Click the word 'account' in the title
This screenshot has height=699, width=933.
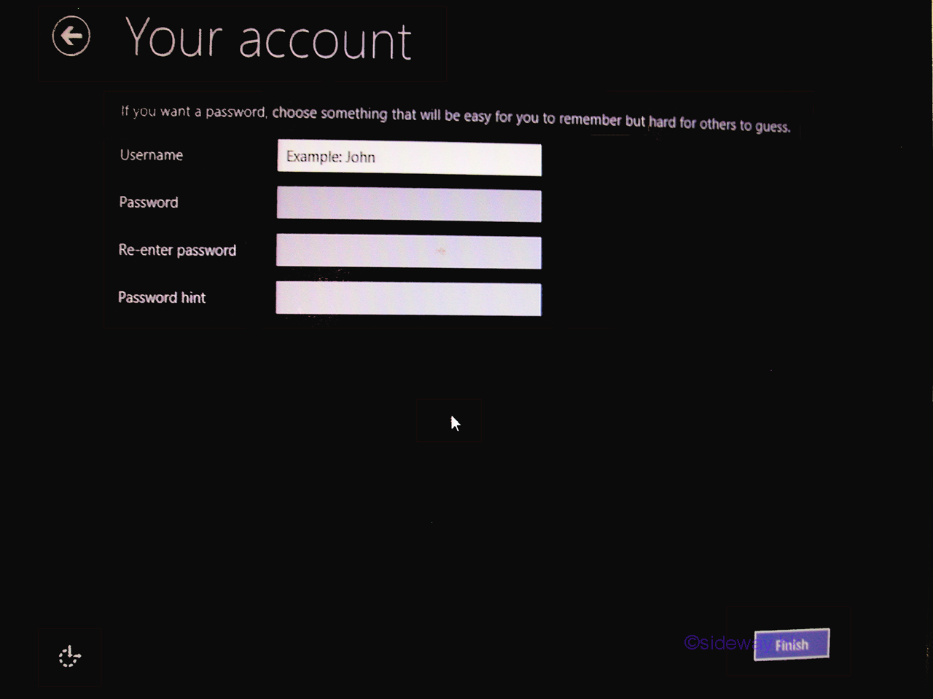click(325, 41)
